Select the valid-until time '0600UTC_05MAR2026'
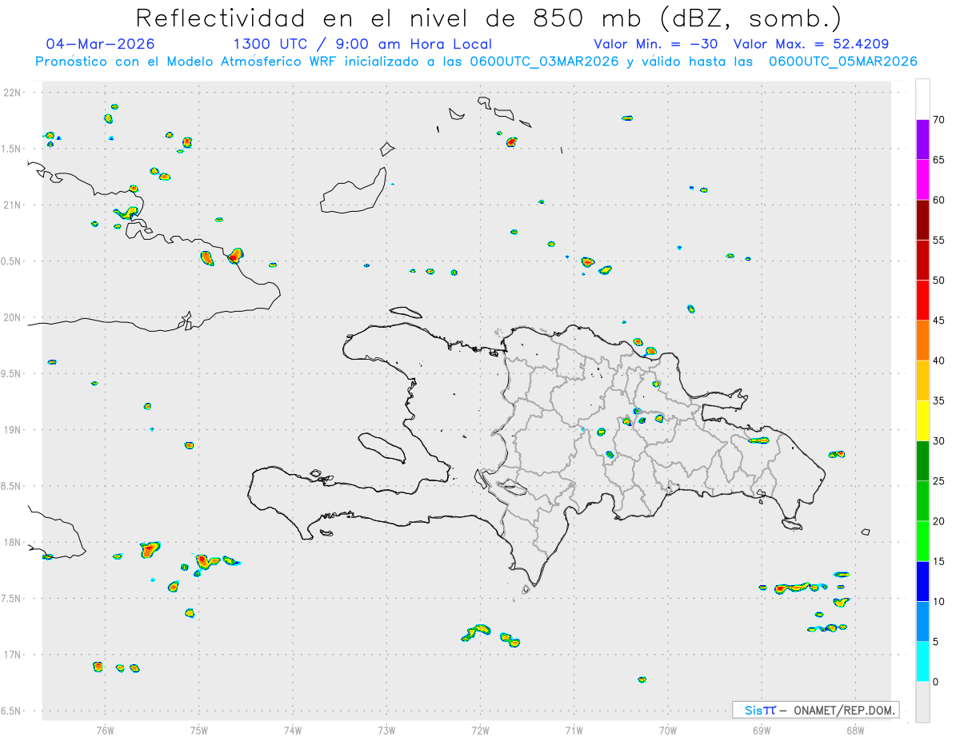This screenshot has width=960, height=741. click(x=843, y=62)
